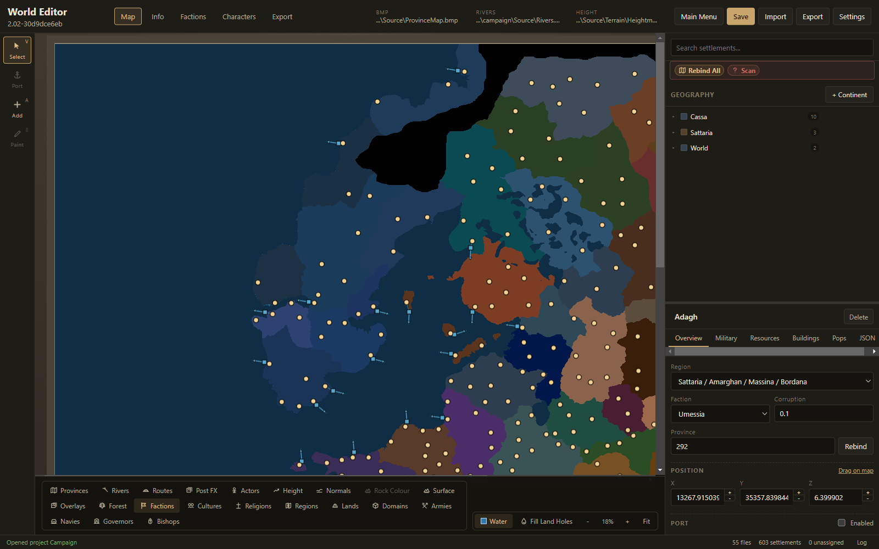Show the Domains layer

[x=390, y=506]
